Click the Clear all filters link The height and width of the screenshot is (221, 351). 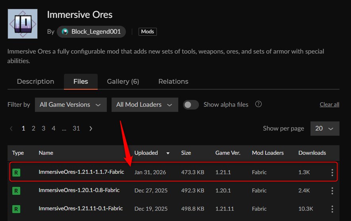pyautogui.click(x=329, y=104)
